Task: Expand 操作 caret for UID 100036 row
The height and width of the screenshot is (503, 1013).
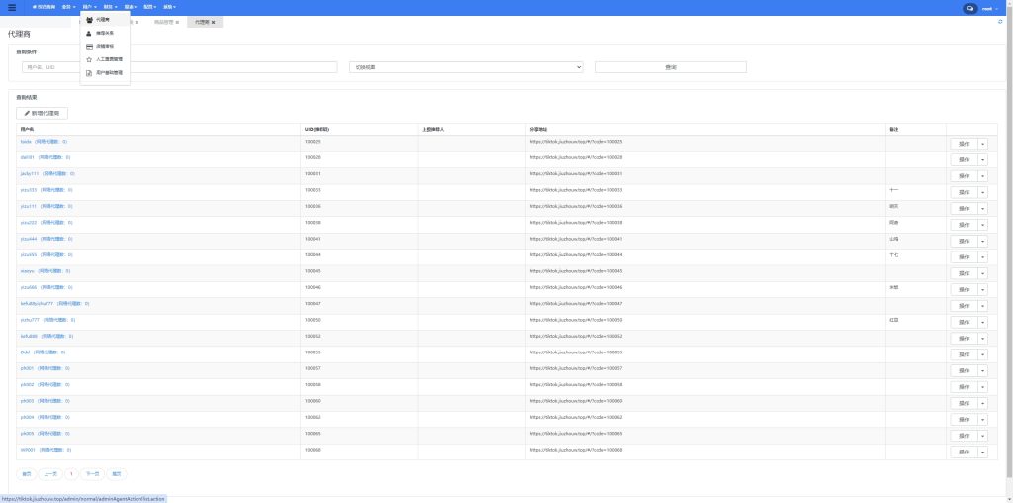Action: pos(982,208)
